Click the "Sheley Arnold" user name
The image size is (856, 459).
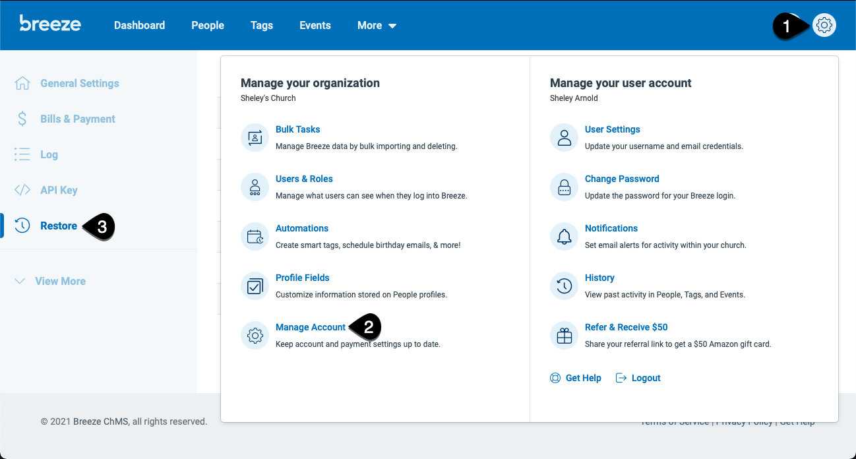click(574, 98)
